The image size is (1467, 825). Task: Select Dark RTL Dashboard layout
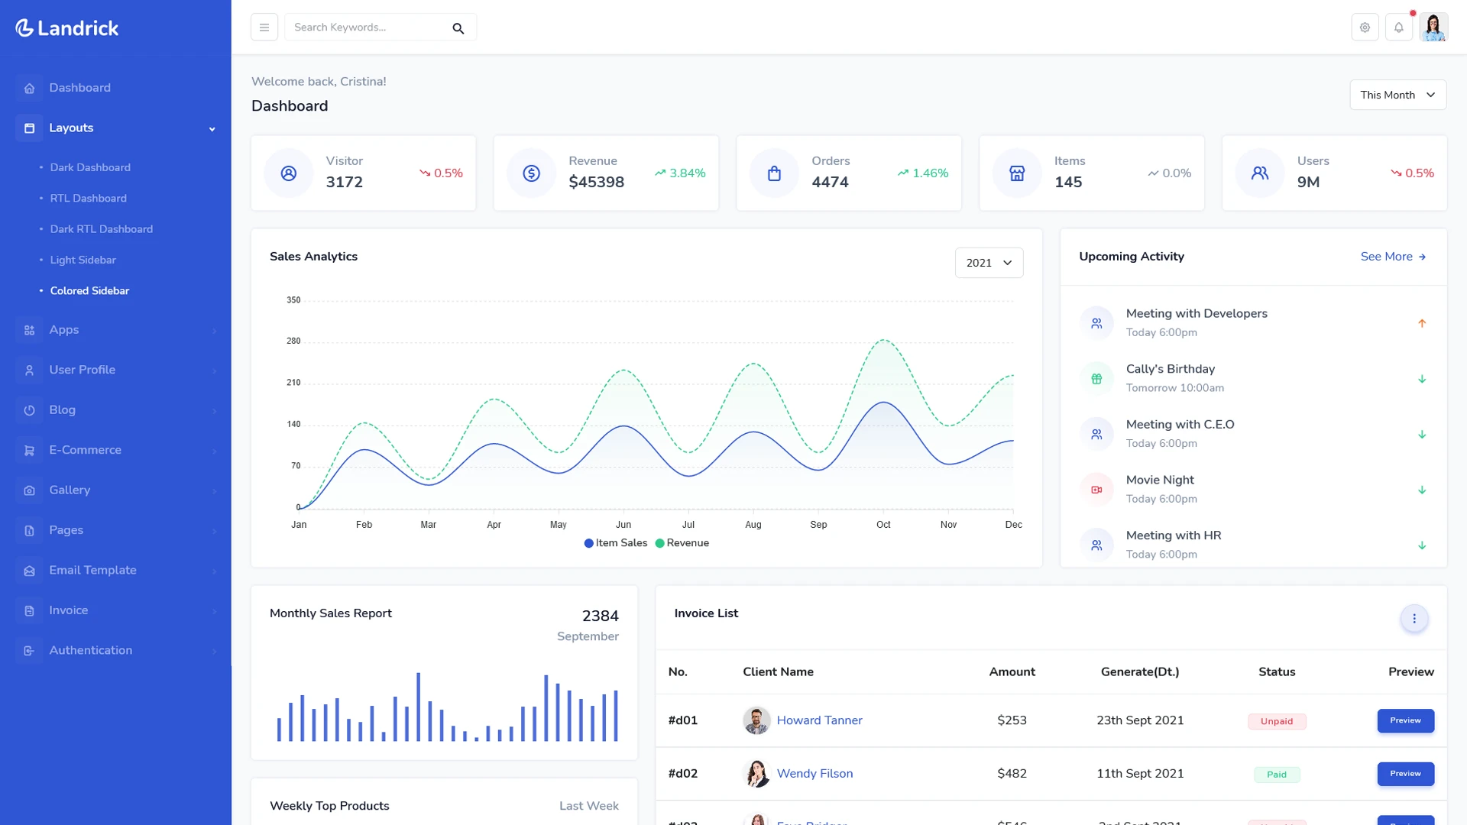(102, 229)
